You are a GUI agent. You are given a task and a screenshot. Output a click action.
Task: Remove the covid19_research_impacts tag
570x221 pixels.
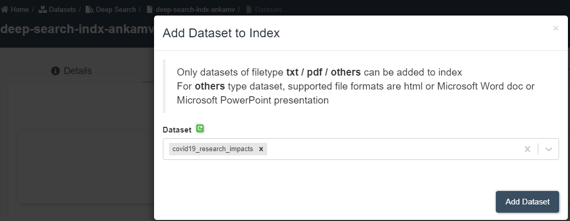[x=261, y=149]
